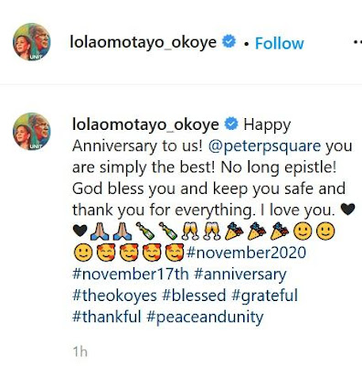Viewport: 362px width, 366px height.
Task: Open the #grateful hashtag
Action: (264, 296)
